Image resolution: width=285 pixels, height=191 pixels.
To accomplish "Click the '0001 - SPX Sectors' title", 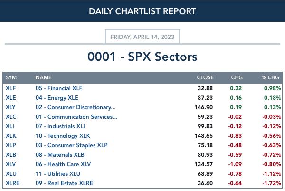I will (x=142, y=57).
